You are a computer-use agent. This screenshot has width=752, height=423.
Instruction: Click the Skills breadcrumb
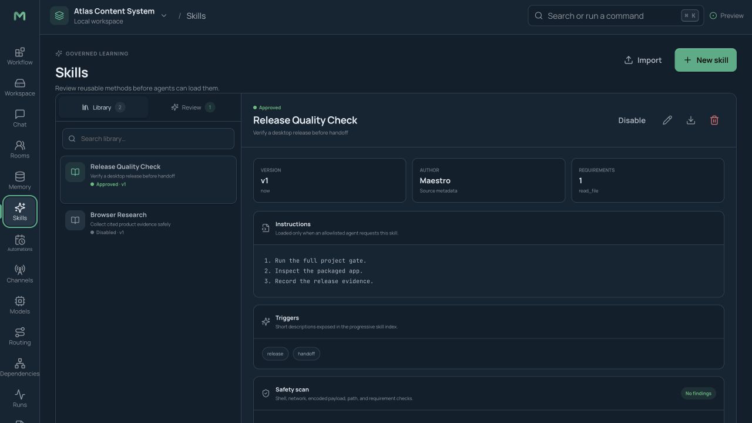click(196, 16)
